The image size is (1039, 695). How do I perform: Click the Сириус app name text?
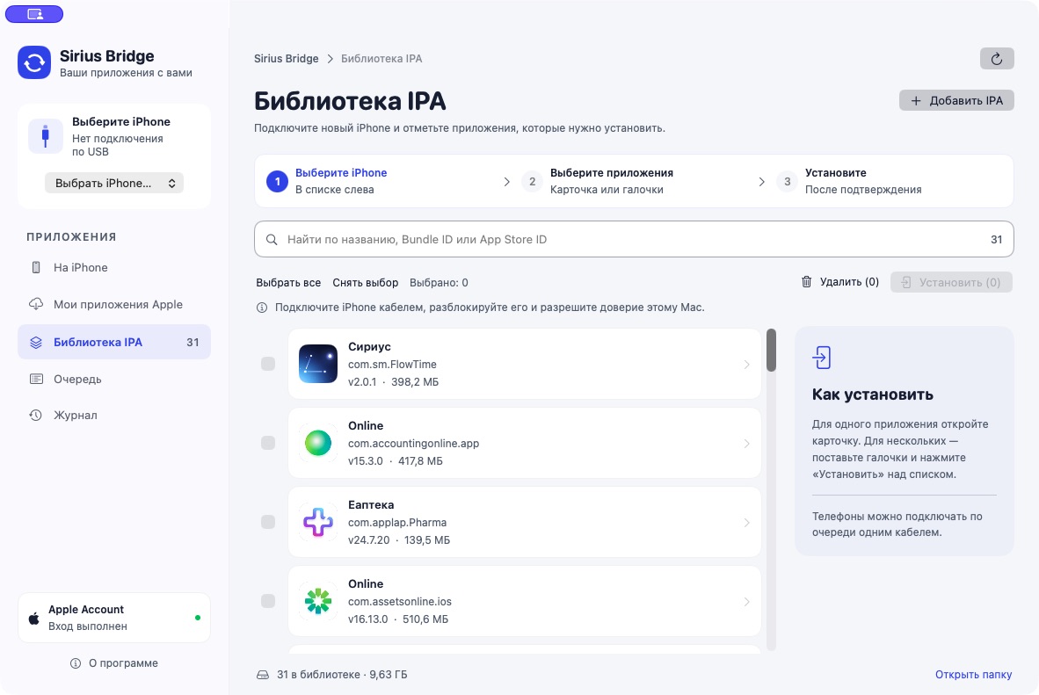(369, 346)
